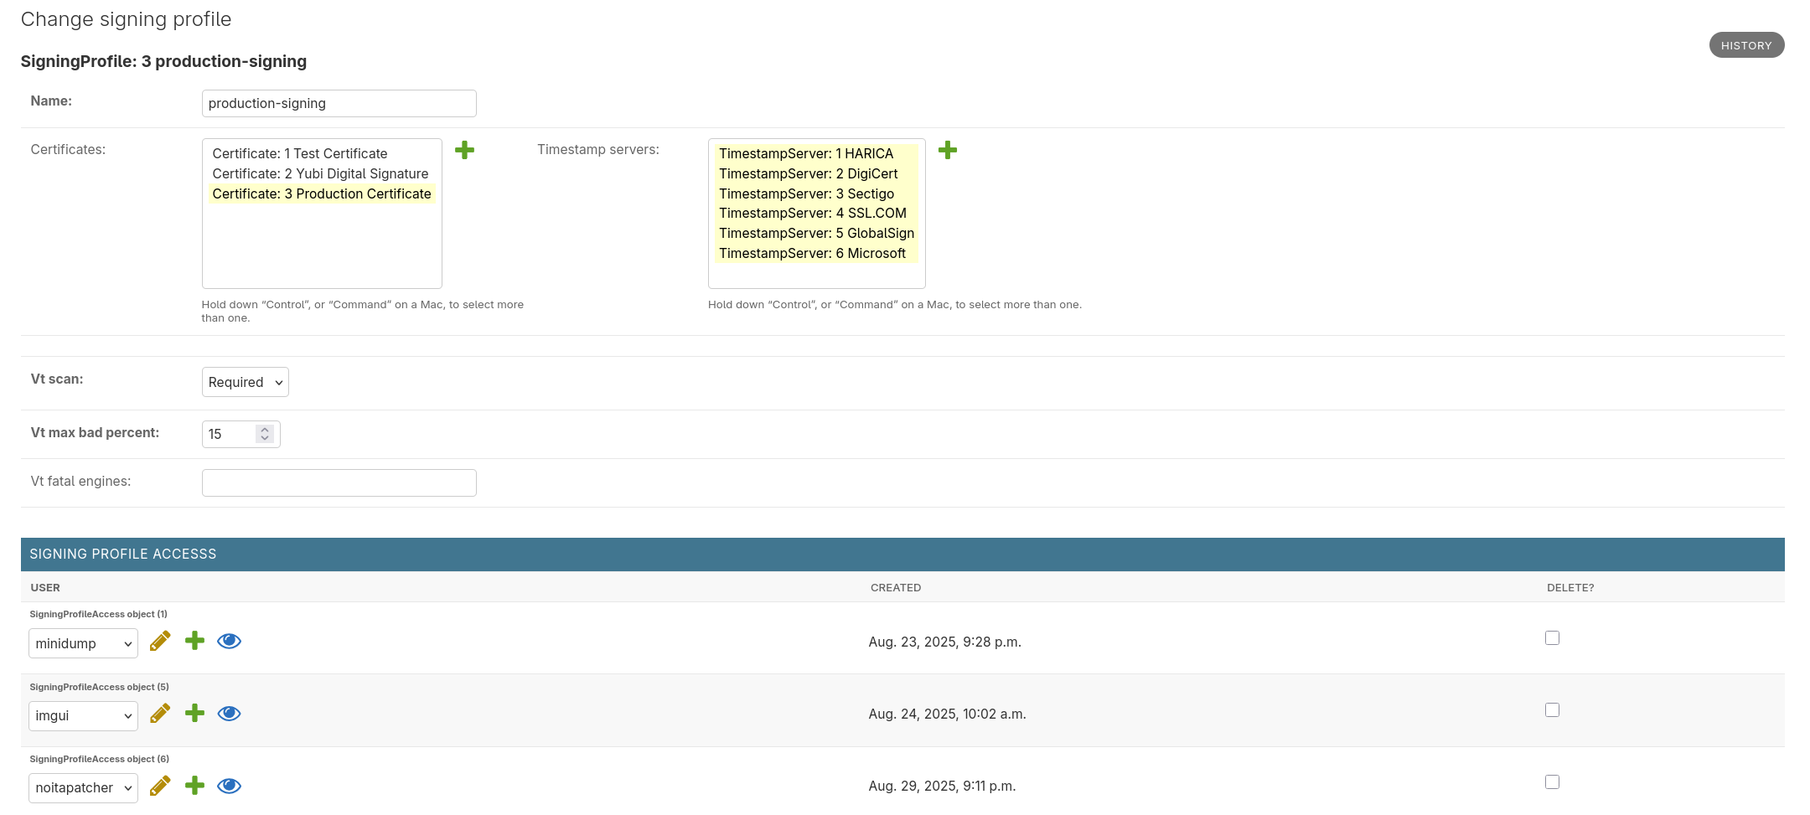Image resolution: width=1810 pixels, height=815 pixels.
Task: Click the plus icon in the noitapatcher row
Action: [194, 786]
